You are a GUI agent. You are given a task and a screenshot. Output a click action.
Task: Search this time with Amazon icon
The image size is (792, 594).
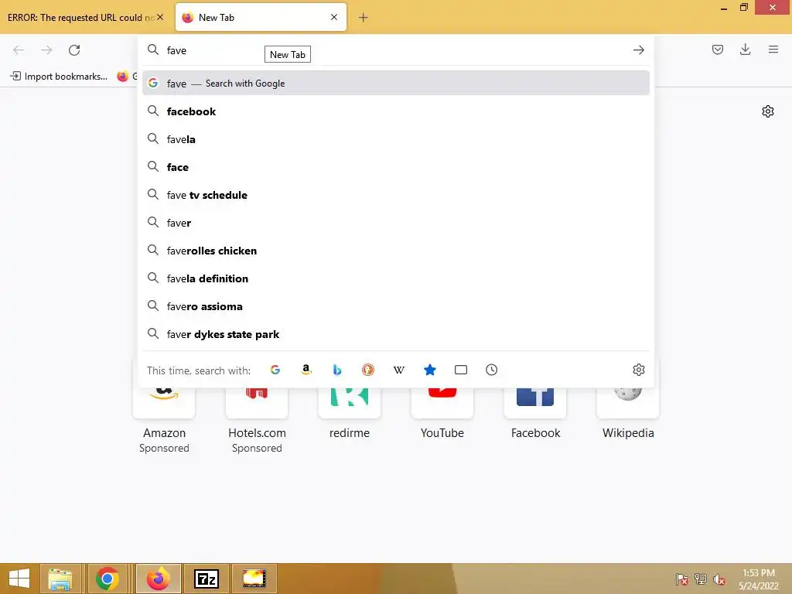(x=306, y=370)
